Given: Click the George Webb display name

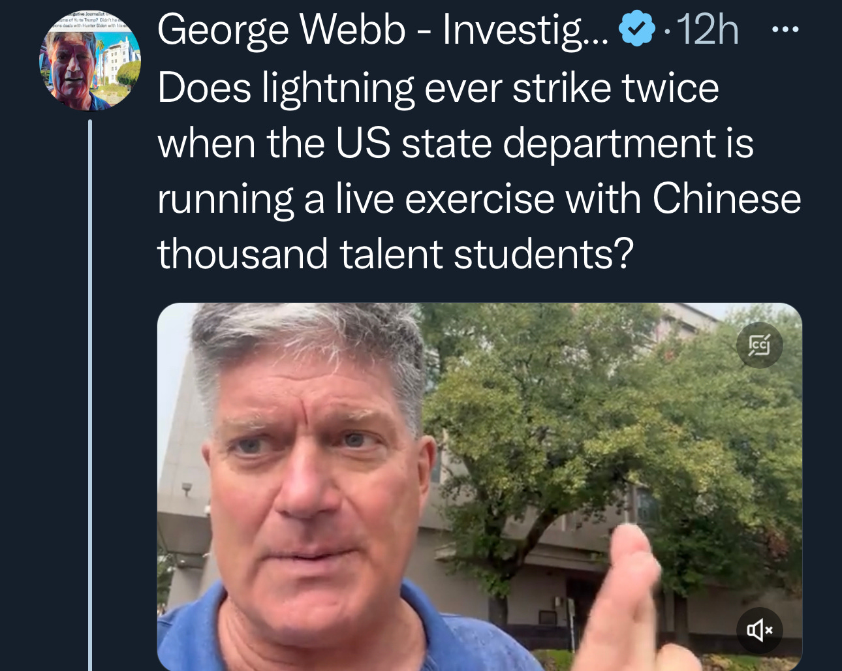Looking at the screenshot, I should point(281,29).
